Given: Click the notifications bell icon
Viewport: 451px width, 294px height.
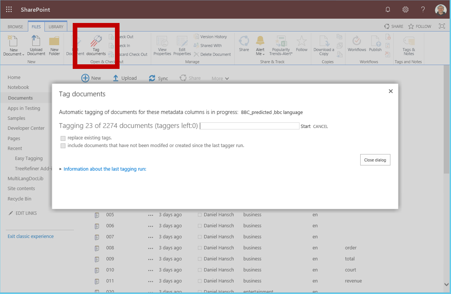Looking at the screenshot, I should point(388,9).
